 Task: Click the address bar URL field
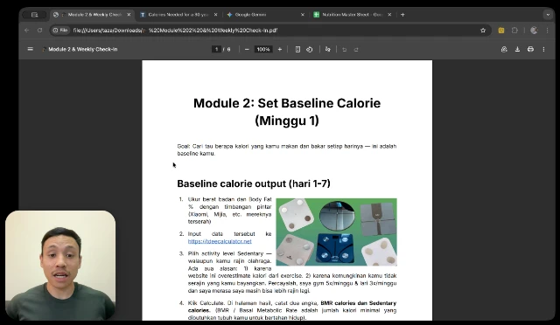tap(271, 31)
